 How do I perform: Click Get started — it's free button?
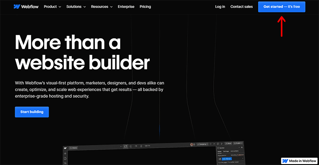pos(282,7)
